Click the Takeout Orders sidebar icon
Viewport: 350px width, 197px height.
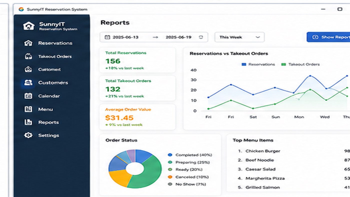(x=28, y=56)
